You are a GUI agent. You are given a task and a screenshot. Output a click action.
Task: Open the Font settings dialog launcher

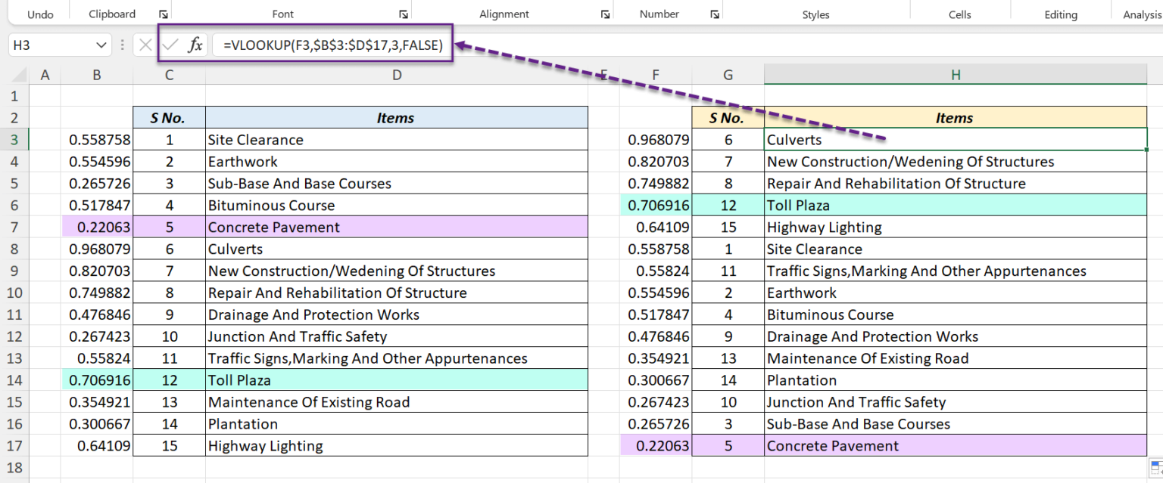tap(403, 14)
